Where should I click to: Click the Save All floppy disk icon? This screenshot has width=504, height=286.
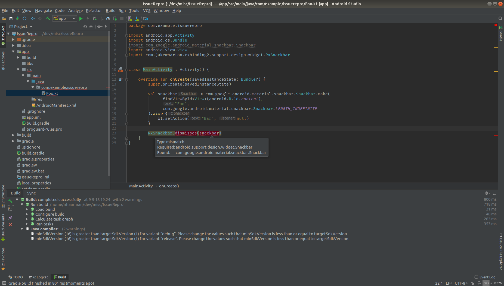click(11, 19)
